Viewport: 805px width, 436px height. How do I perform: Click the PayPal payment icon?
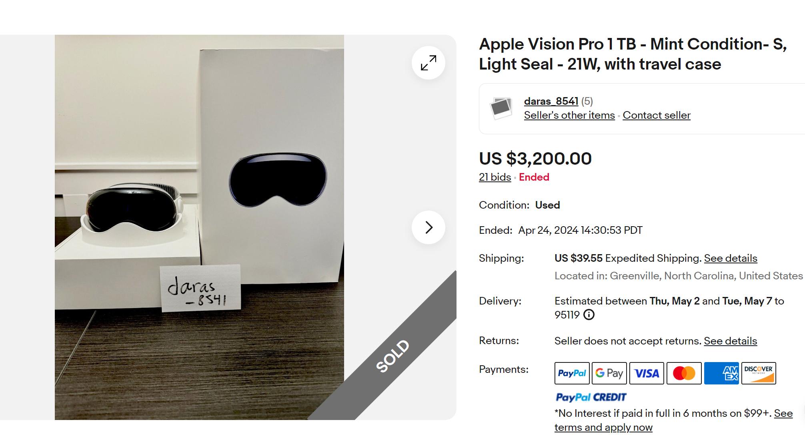coord(572,373)
